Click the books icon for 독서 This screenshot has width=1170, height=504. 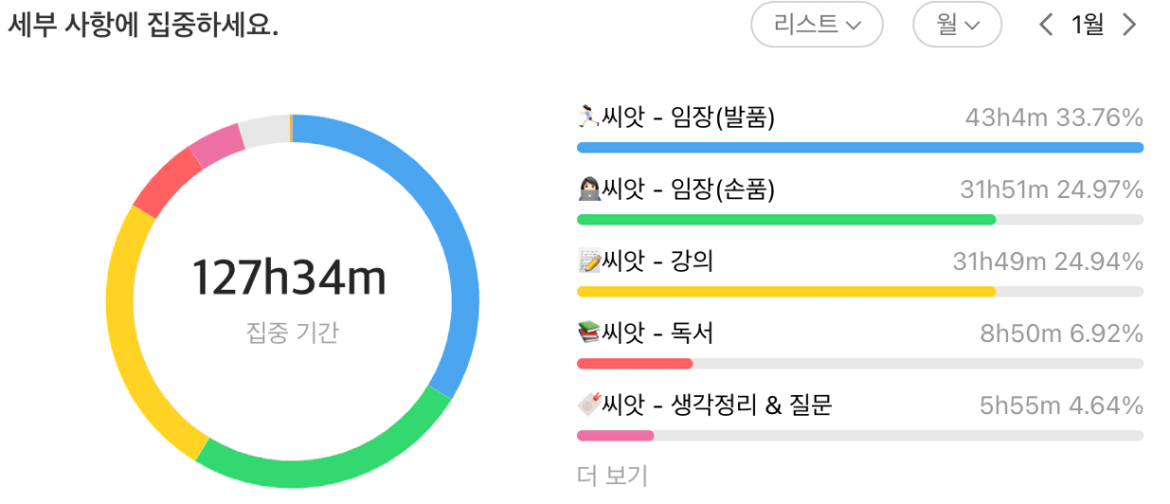(x=588, y=333)
